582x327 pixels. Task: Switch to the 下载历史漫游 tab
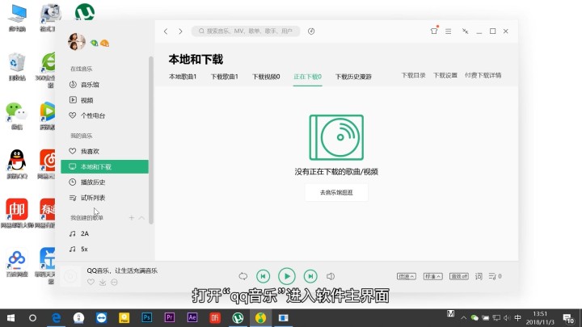coord(353,77)
